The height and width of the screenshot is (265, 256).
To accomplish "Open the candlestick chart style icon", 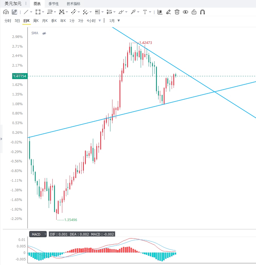I will 160,12.
